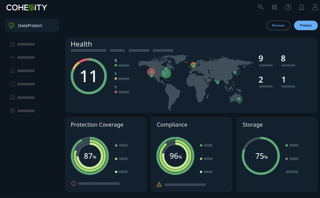Click the Health stat value 8
320x198 pixels.
pos(283,58)
